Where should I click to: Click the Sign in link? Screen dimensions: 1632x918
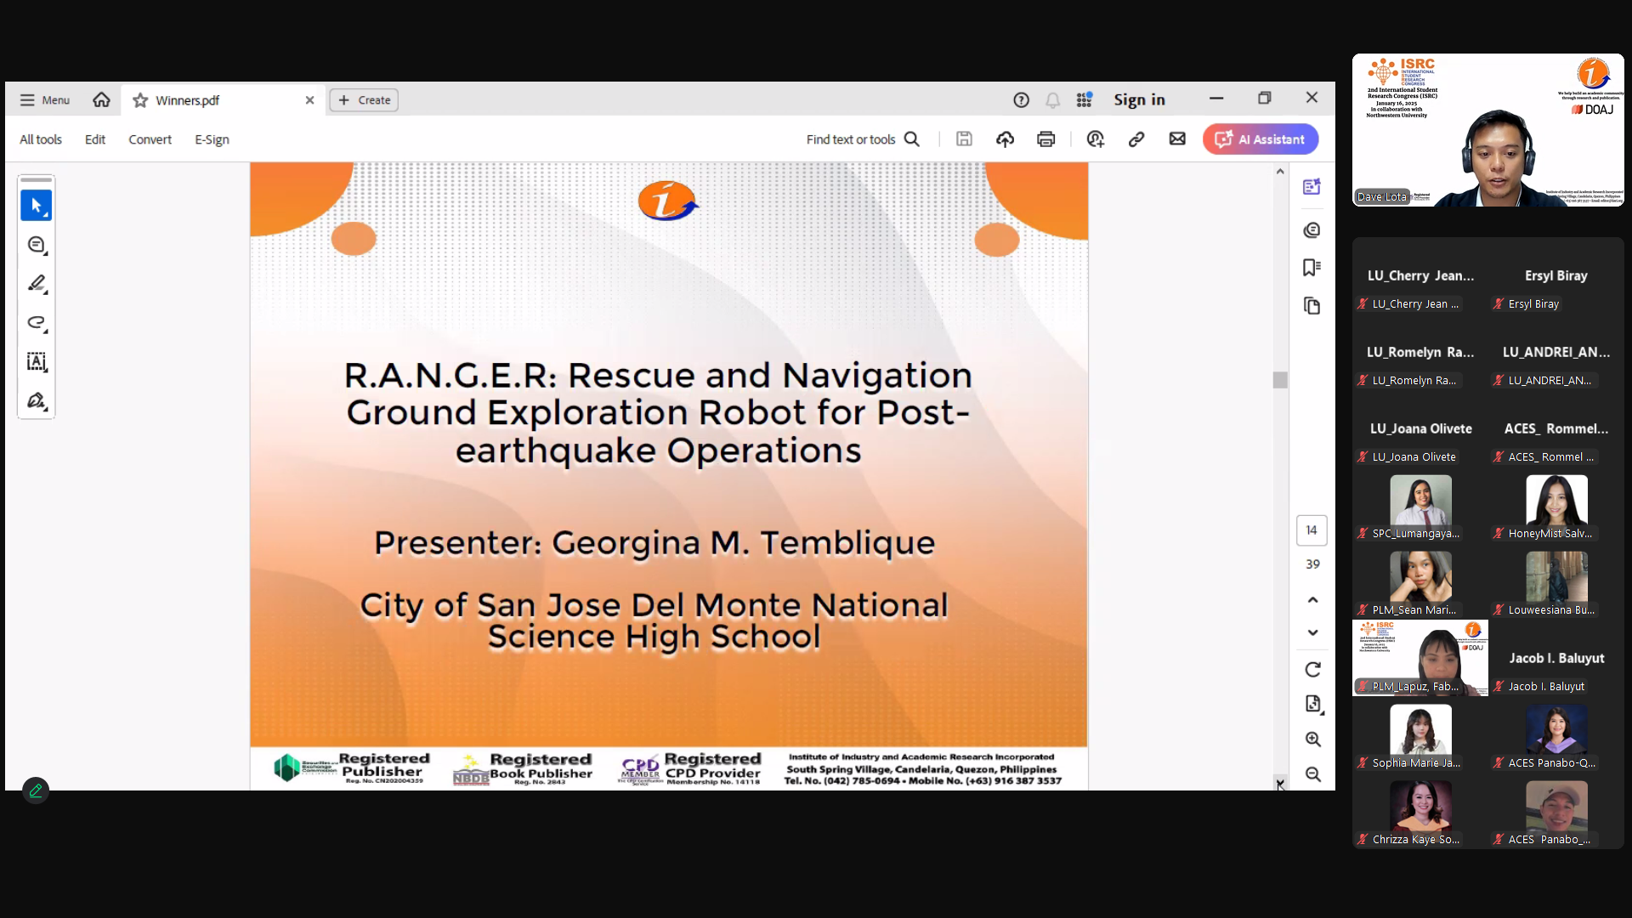1139,100
